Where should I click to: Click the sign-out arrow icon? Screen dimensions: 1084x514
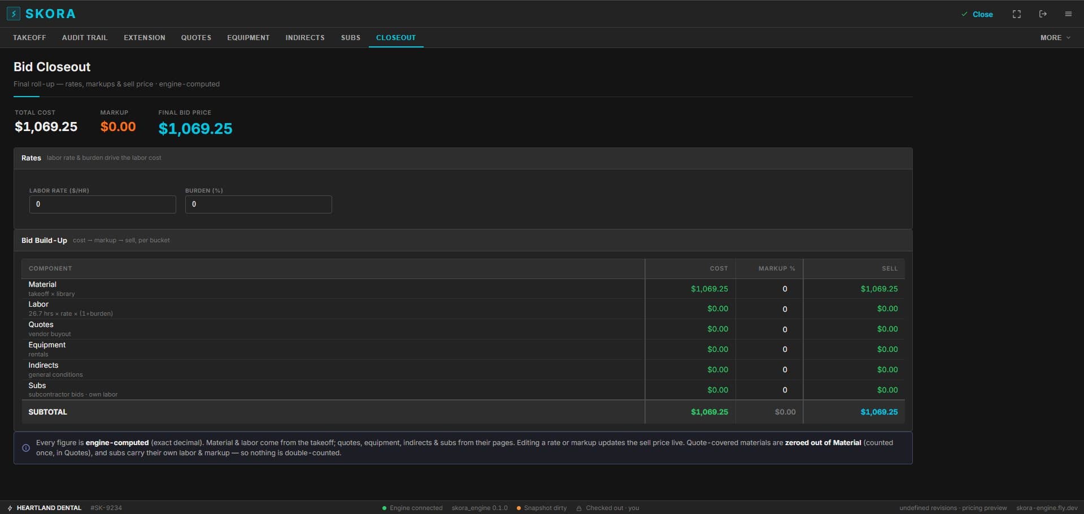click(1043, 14)
